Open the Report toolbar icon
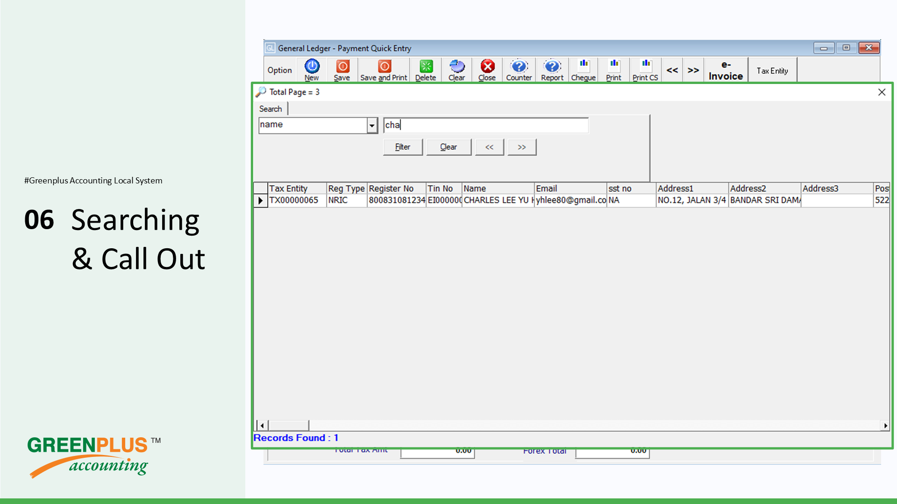This screenshot has width=897, height=504. coord(552,70)
